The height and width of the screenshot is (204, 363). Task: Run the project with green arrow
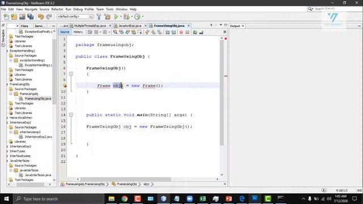(x=116, y=16)
